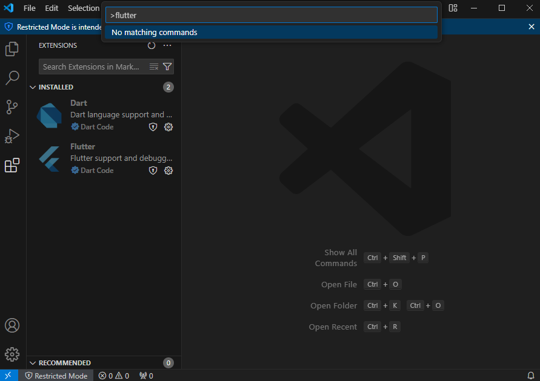
Task: Select the Extensions view icon
Action: click(12, 165)
